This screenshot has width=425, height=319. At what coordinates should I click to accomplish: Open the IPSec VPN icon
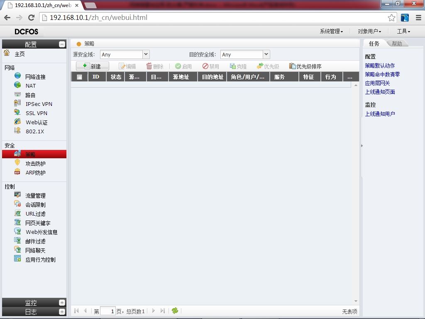(x=17, y=103)
